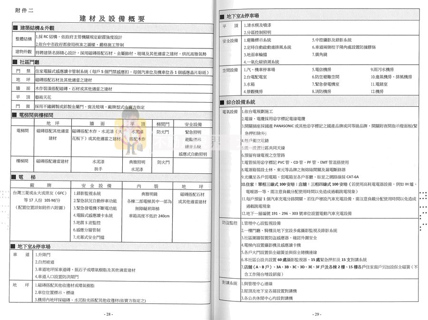The width and height of the screenshot is (428, 320).
Task: Click the 對講系統 row label
Action: [230, 283]
